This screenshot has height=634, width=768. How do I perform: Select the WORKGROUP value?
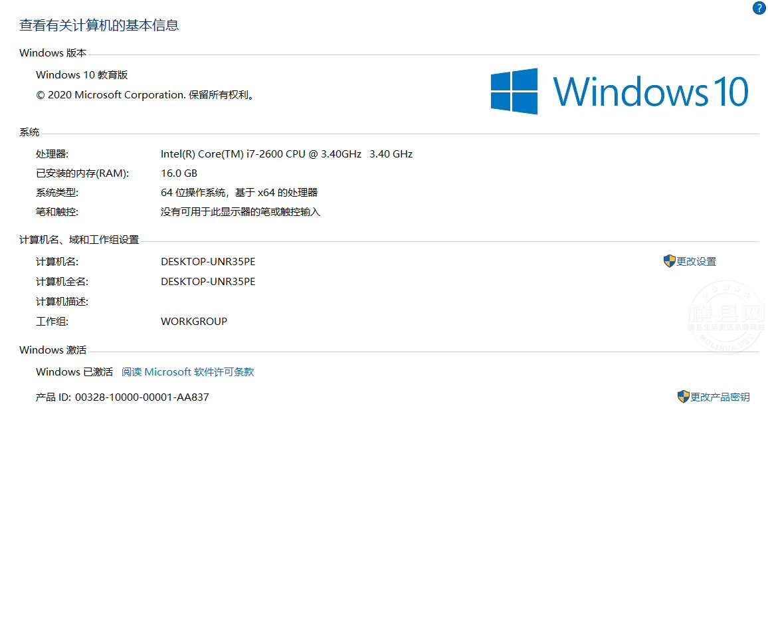pos(194,322)
